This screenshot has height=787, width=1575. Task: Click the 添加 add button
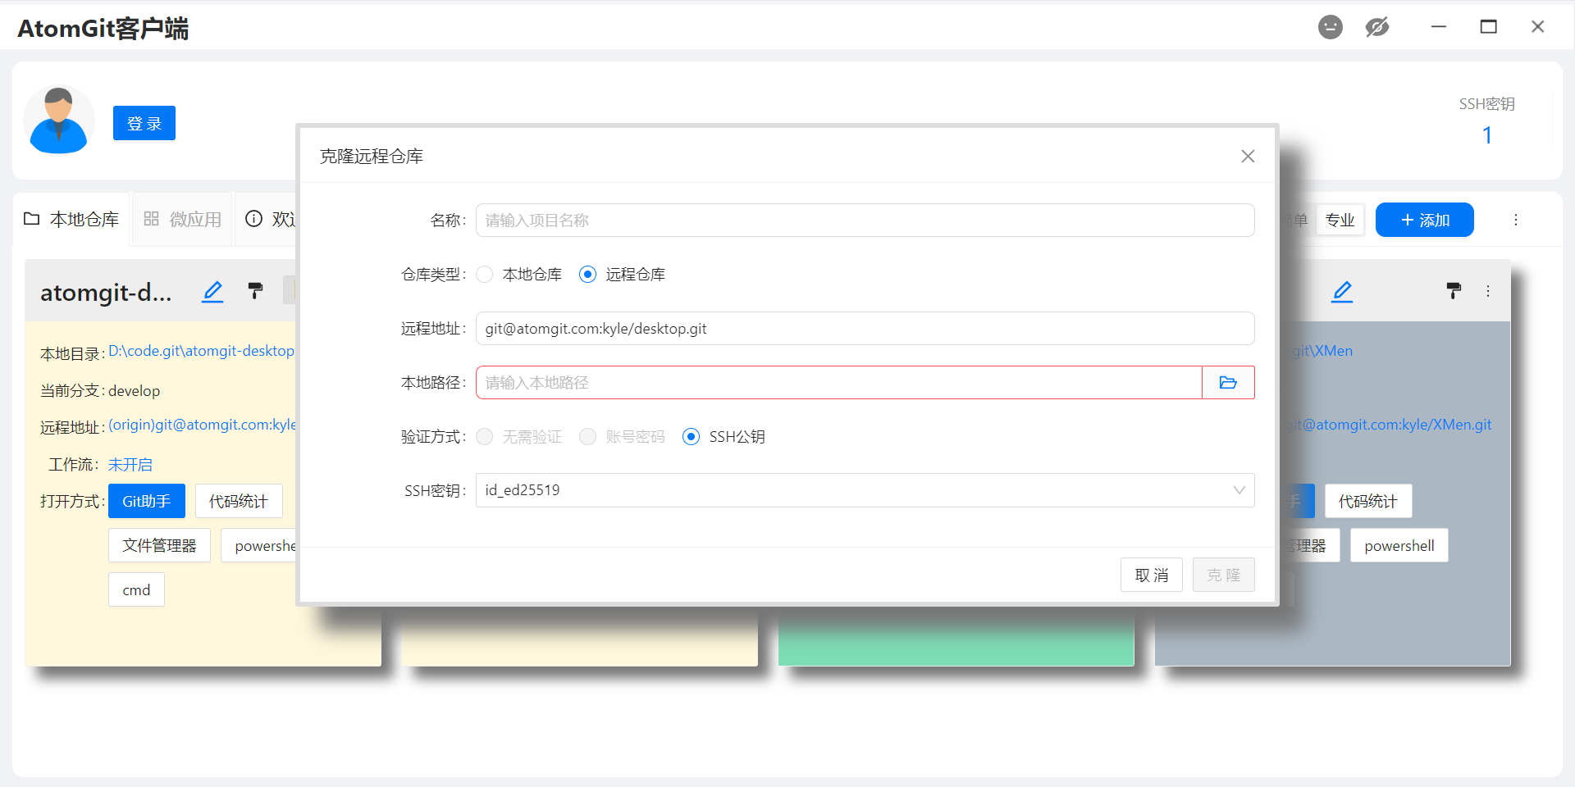click(x=1425, y=220)
